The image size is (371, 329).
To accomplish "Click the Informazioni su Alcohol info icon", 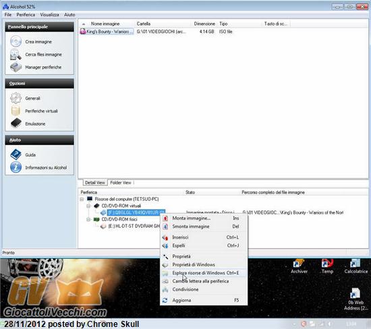I will [x=16, y=167].
